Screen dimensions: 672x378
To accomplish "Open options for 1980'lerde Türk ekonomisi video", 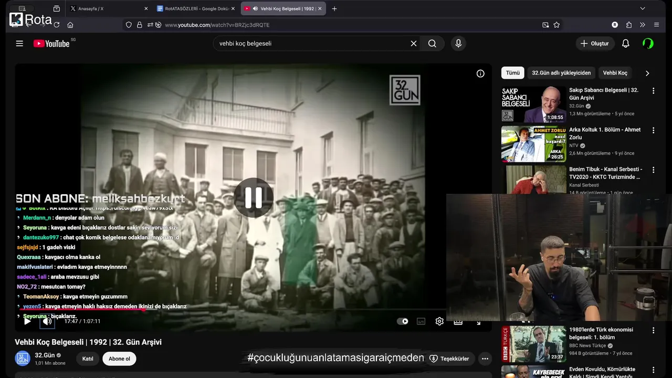I will point(654,331).
